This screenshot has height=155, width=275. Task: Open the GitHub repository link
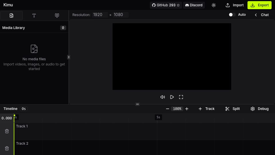tap(166, 5)
